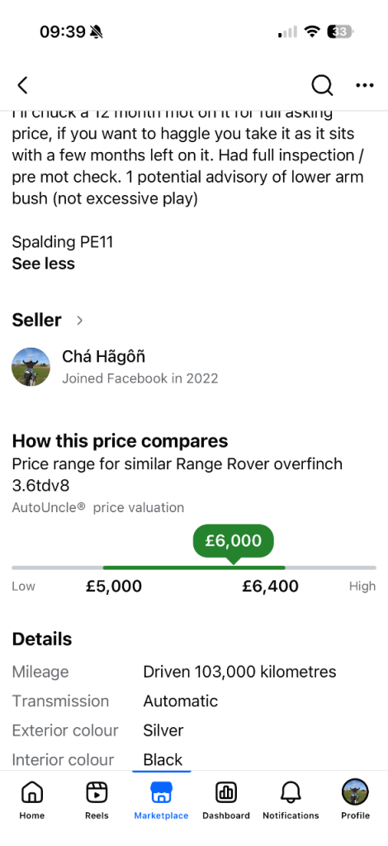Open the search magnifier icon
The width and height of the screenshot is (388, 846).
(x=322, y=85)
